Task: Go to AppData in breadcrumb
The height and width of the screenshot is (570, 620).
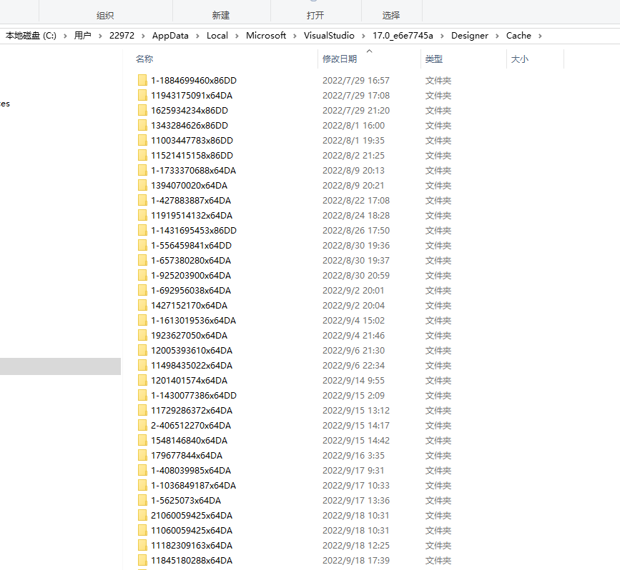Action: (170, 36)
